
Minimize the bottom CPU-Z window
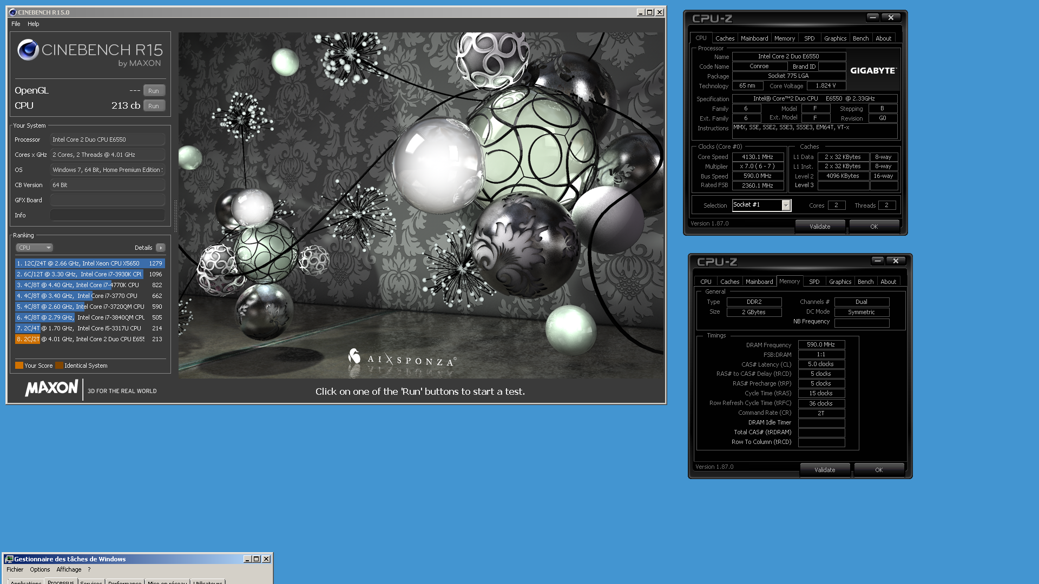(x=877, y=261)
